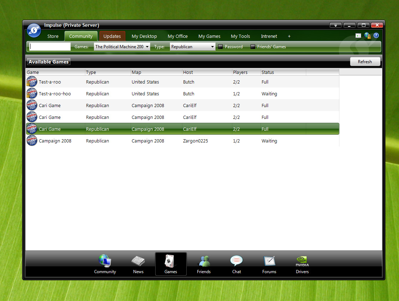This screenshot has height=301, width=399.
Task: Enable the Friends' Games checkbox
Action: 253,47
